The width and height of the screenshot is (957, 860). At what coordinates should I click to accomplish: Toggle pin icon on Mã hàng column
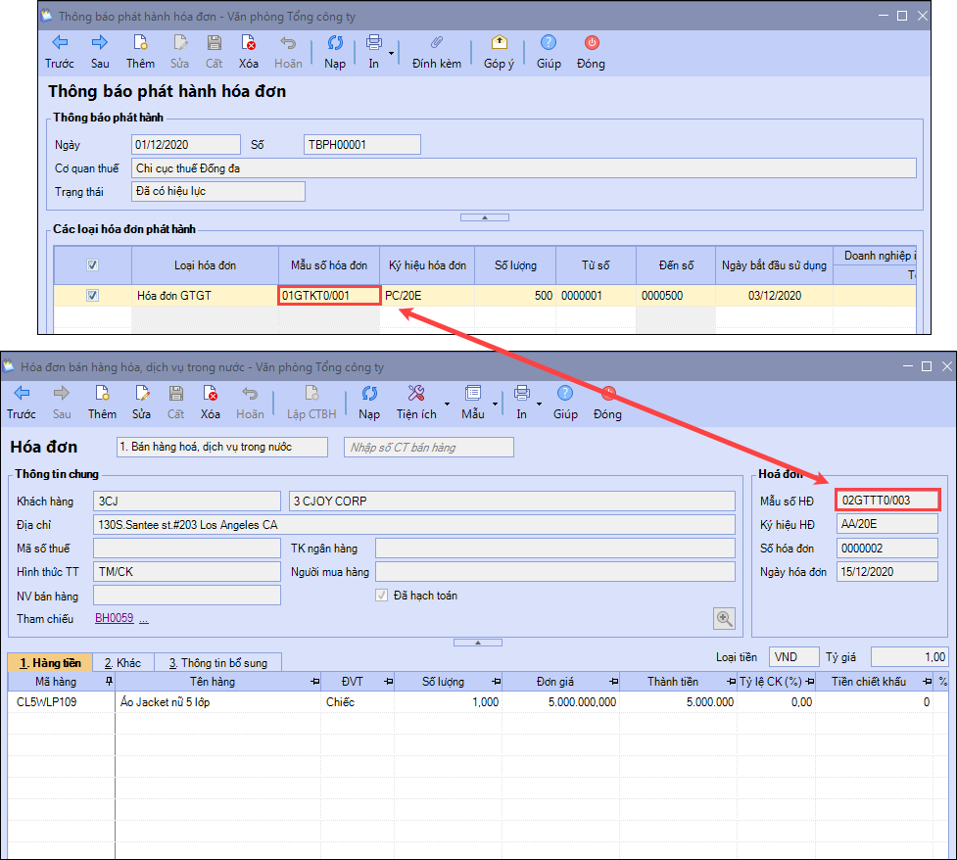110,681
